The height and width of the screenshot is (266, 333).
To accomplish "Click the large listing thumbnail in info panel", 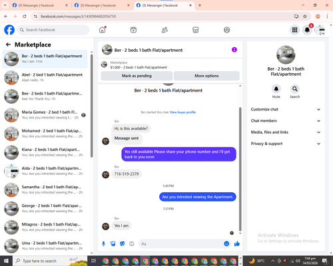I will pos(286,55).
